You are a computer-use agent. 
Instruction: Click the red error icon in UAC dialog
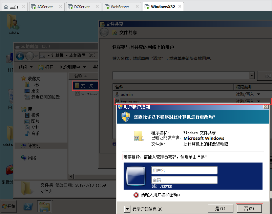136,195
